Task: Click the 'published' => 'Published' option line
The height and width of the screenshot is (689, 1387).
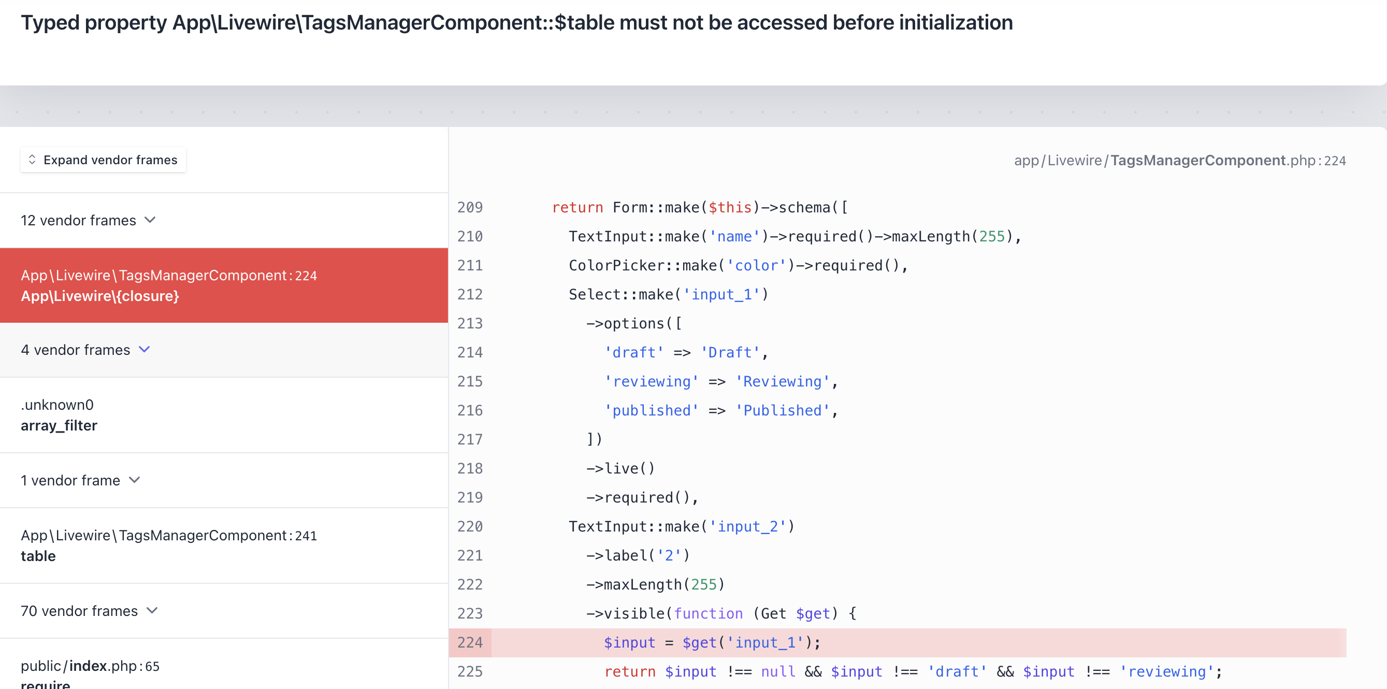Action: point(721,411)
